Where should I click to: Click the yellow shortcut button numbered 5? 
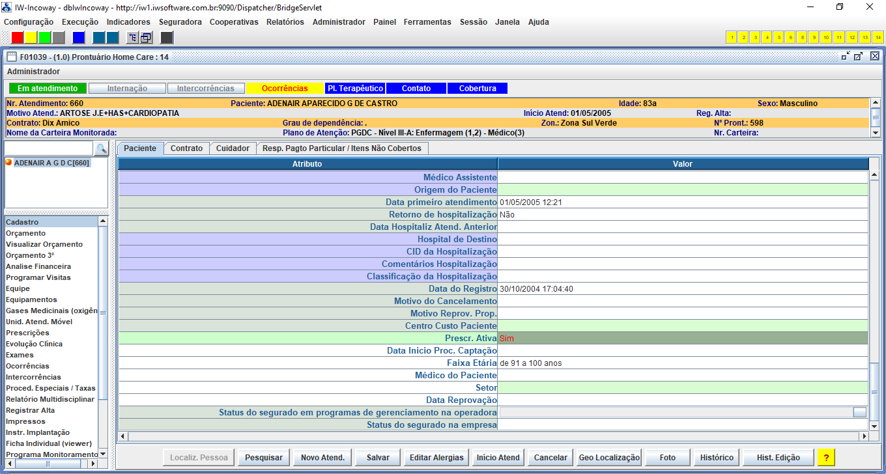[779, 37]
